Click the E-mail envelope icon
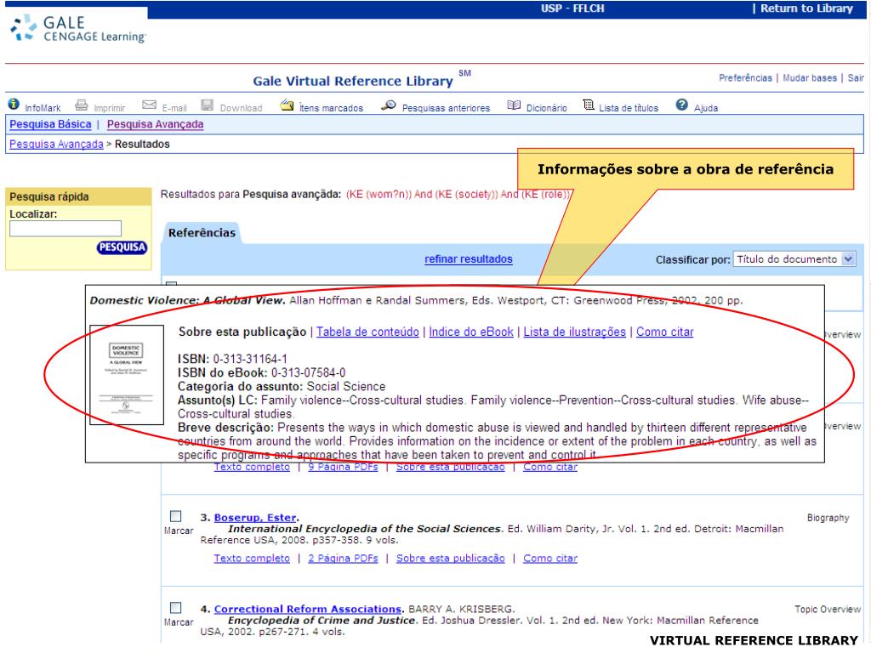The height and width of the screenshot is (653, 871). tap(149, 105)
